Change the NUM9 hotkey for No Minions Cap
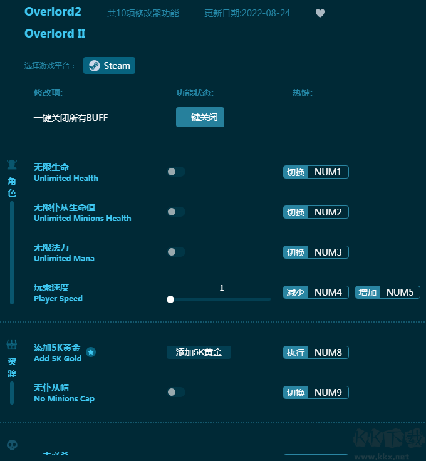 (328, 393)
